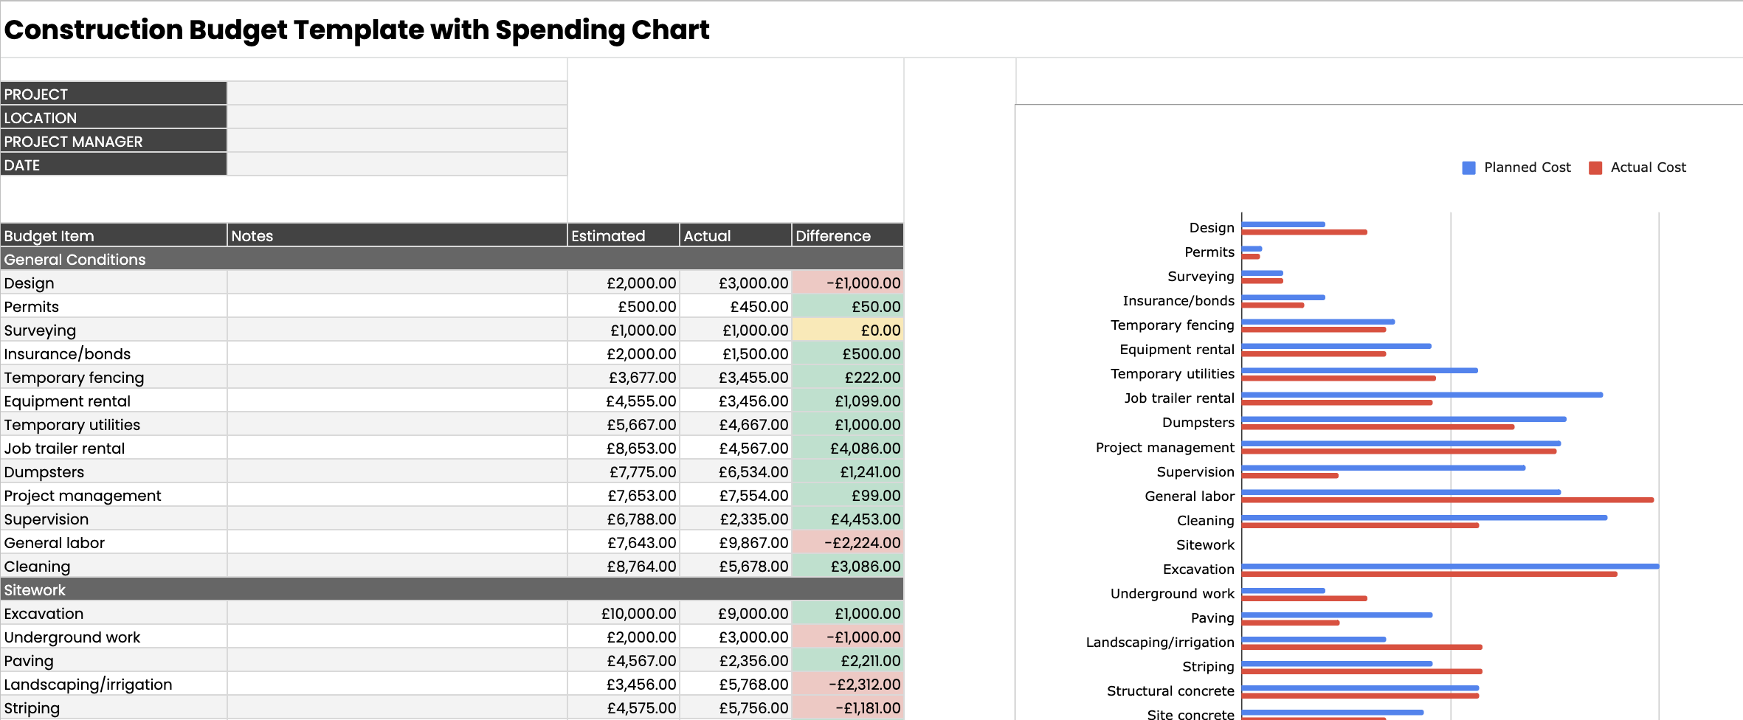Screen dimensions: 1743x720
Task: Select the 'Temporary fencing' budget item cell
Action: tap(114, 377)
